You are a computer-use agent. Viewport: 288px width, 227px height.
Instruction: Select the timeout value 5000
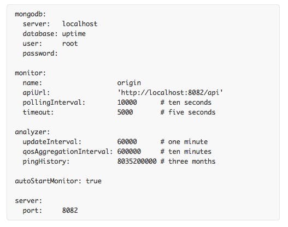(125, 112)
